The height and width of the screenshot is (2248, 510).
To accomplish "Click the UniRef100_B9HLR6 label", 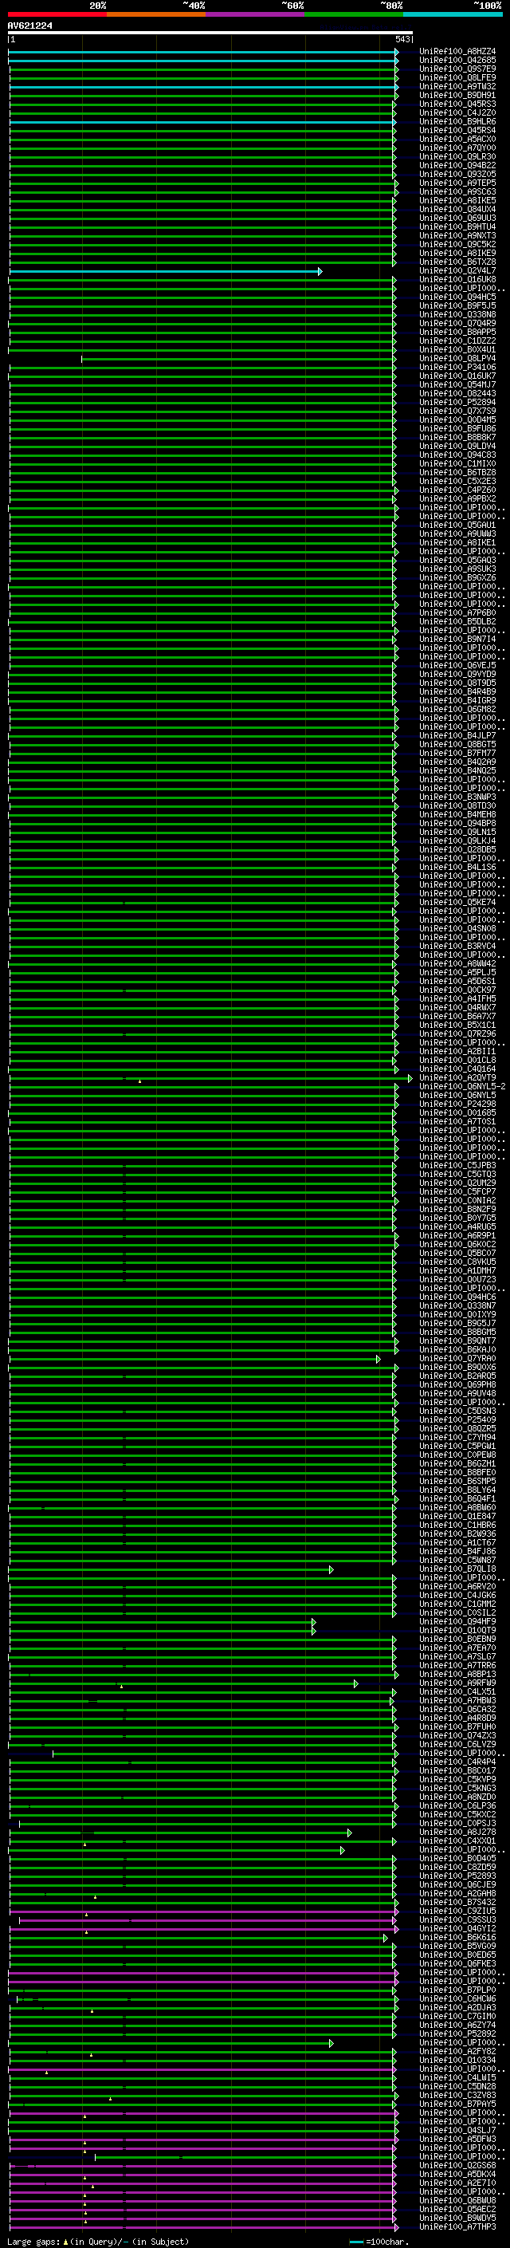I will click(x=457, y=121).
